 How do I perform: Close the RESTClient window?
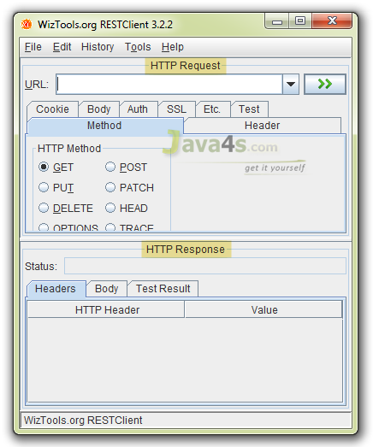coord(332,21)
